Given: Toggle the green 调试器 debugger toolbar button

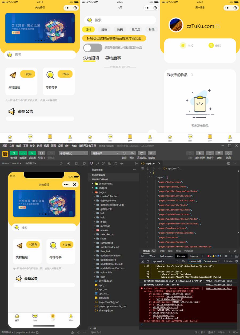Looking at the screenshot, I should (x=32, y=153).
